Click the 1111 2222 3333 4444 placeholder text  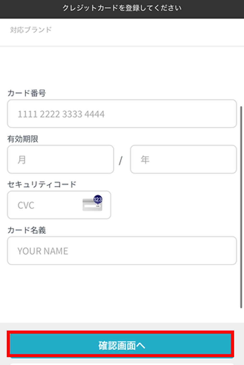click(61, 114)
